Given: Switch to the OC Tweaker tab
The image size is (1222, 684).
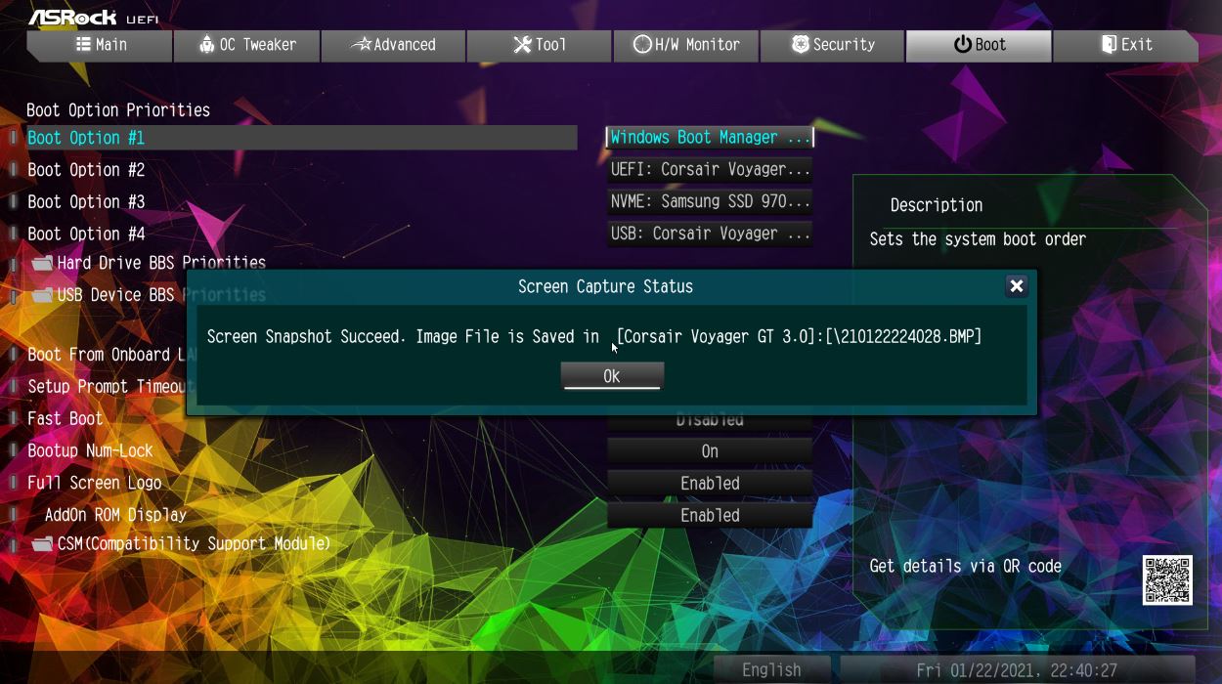Looking at the screenshot, I should 246,45.
